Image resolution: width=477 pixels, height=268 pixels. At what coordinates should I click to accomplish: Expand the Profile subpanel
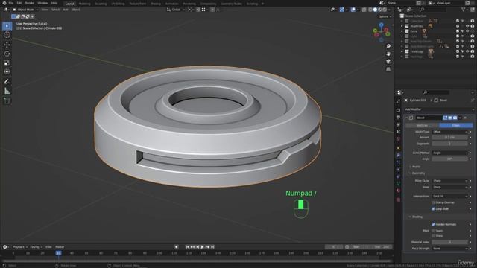click(415, 167)
